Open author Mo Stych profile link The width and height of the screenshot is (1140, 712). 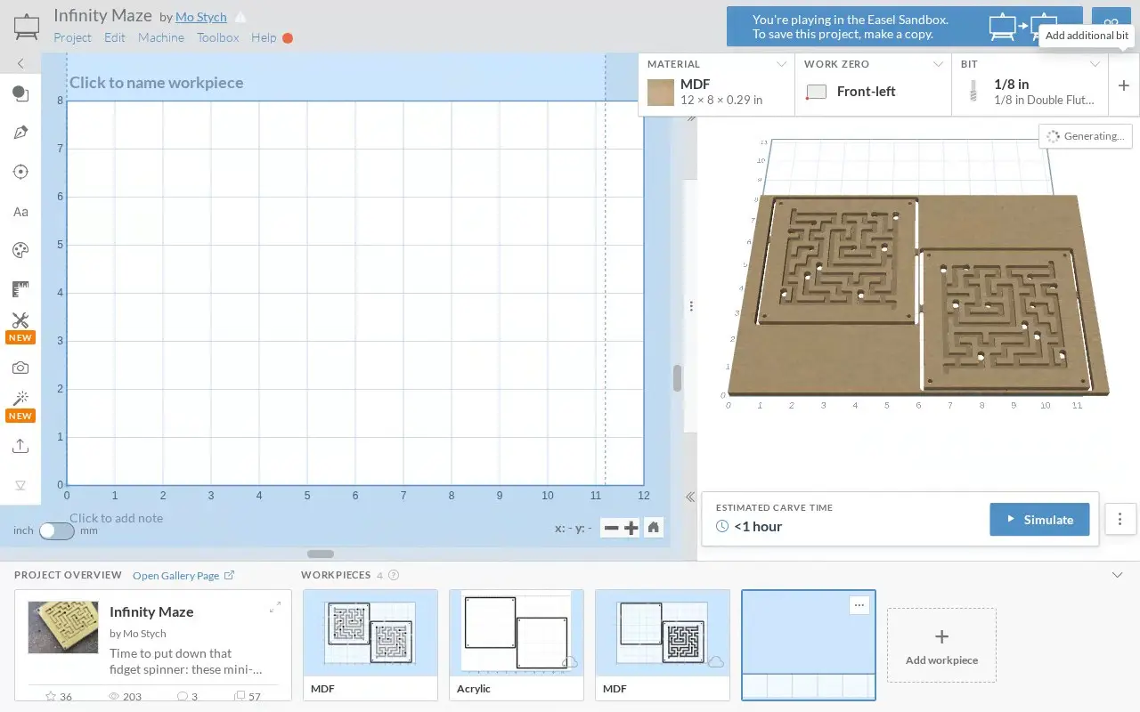pos(201,17)
